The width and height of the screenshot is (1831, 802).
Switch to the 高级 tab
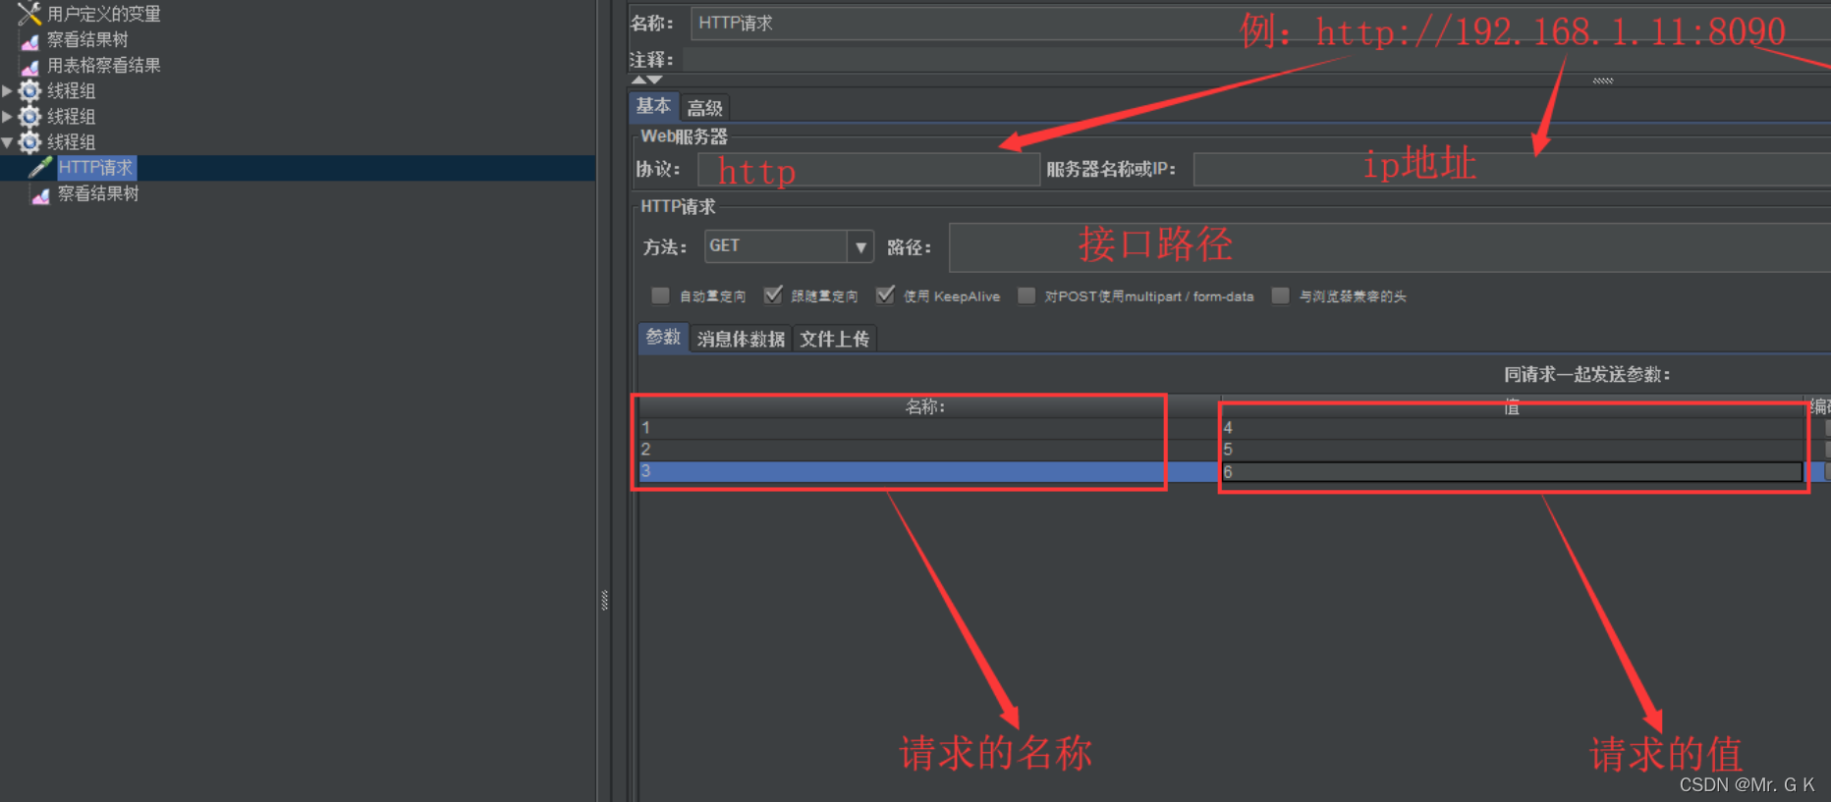(x=704, y=107)
